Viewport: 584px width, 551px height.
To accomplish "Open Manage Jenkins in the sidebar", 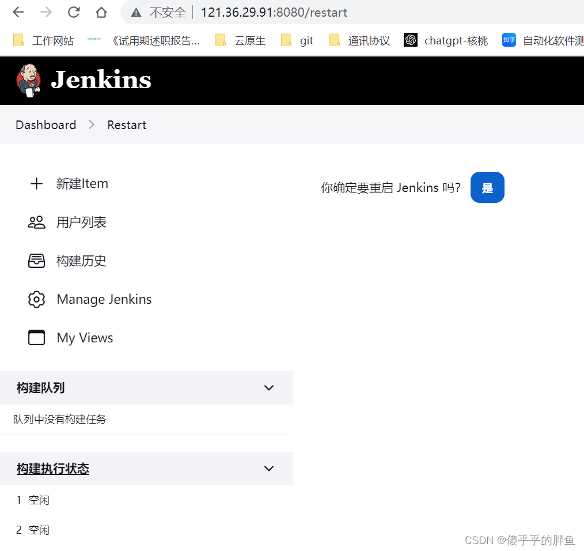I will [104, 299].
